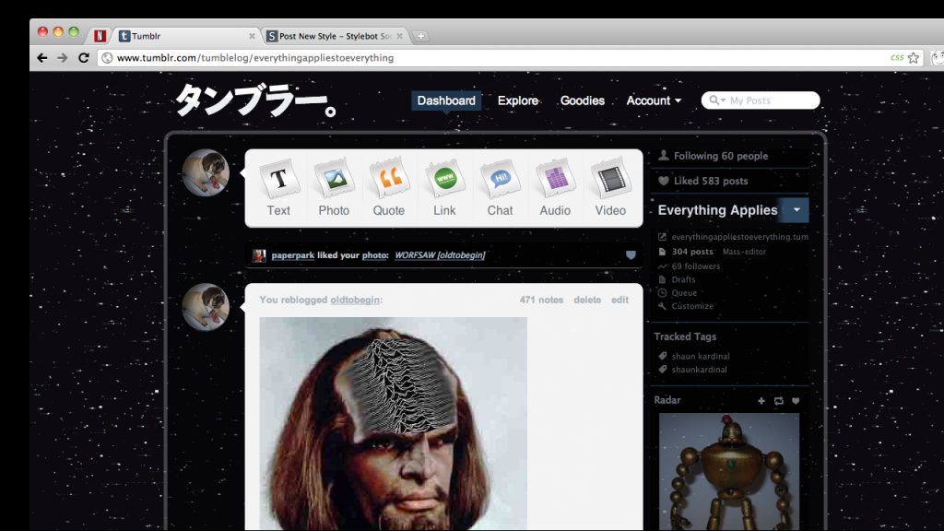Open the Queue
Screen dimensions: 944x531
[684, 292]
